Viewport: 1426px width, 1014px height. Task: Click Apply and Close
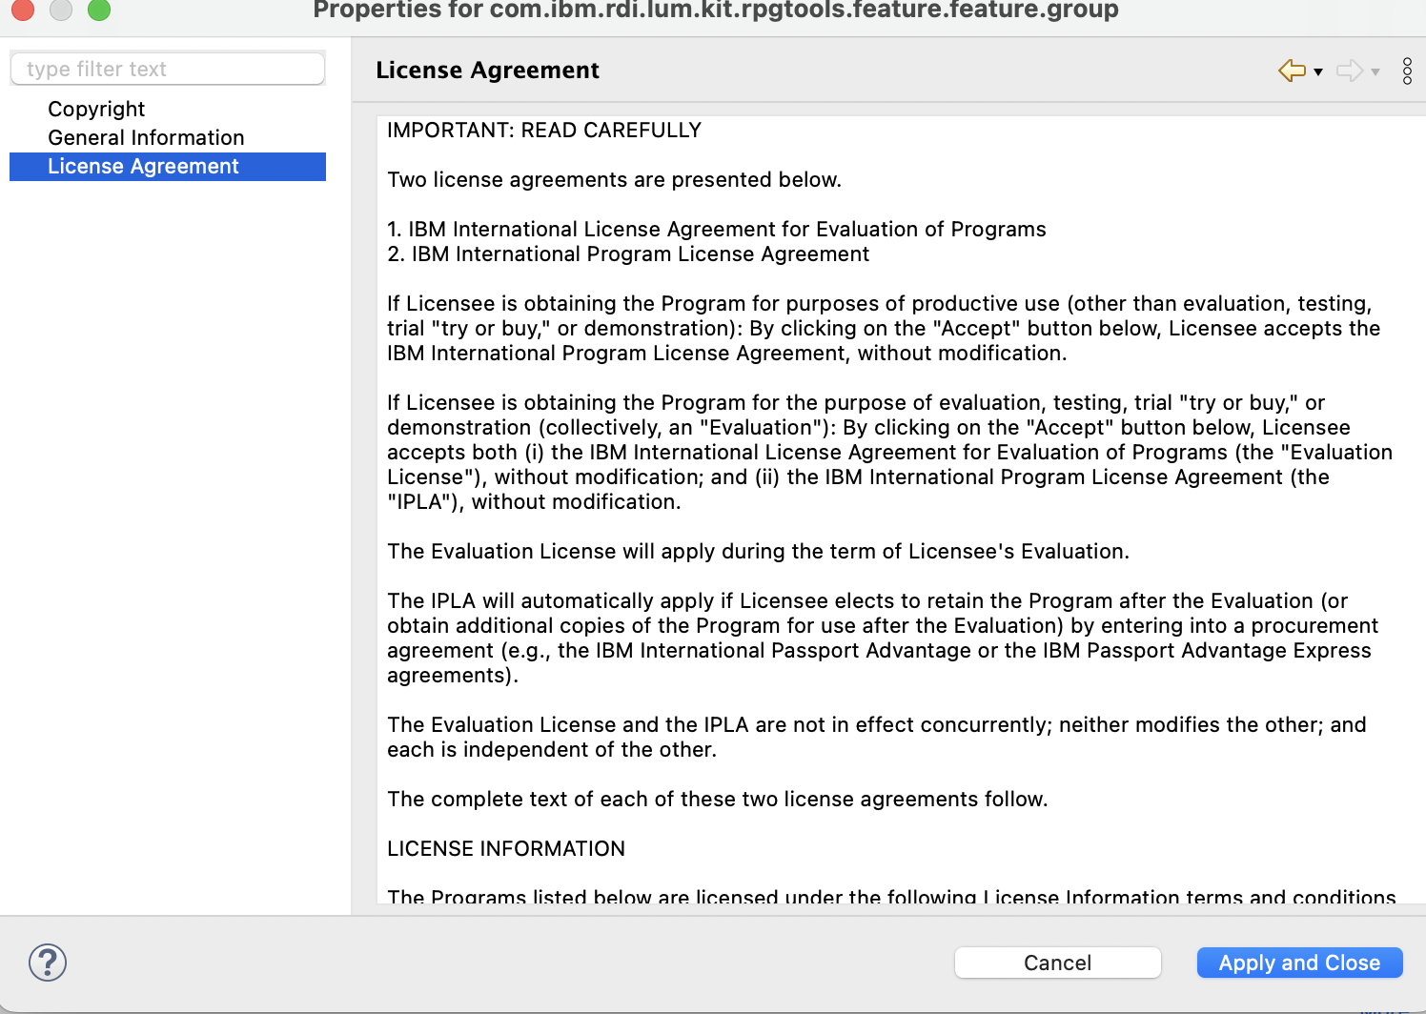tap(1299, 963)
